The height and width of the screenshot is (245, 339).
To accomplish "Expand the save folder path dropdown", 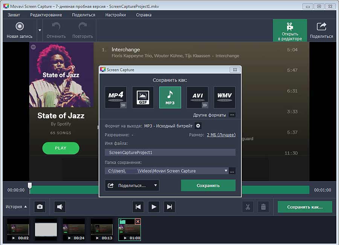I will [x=226, y=171].
